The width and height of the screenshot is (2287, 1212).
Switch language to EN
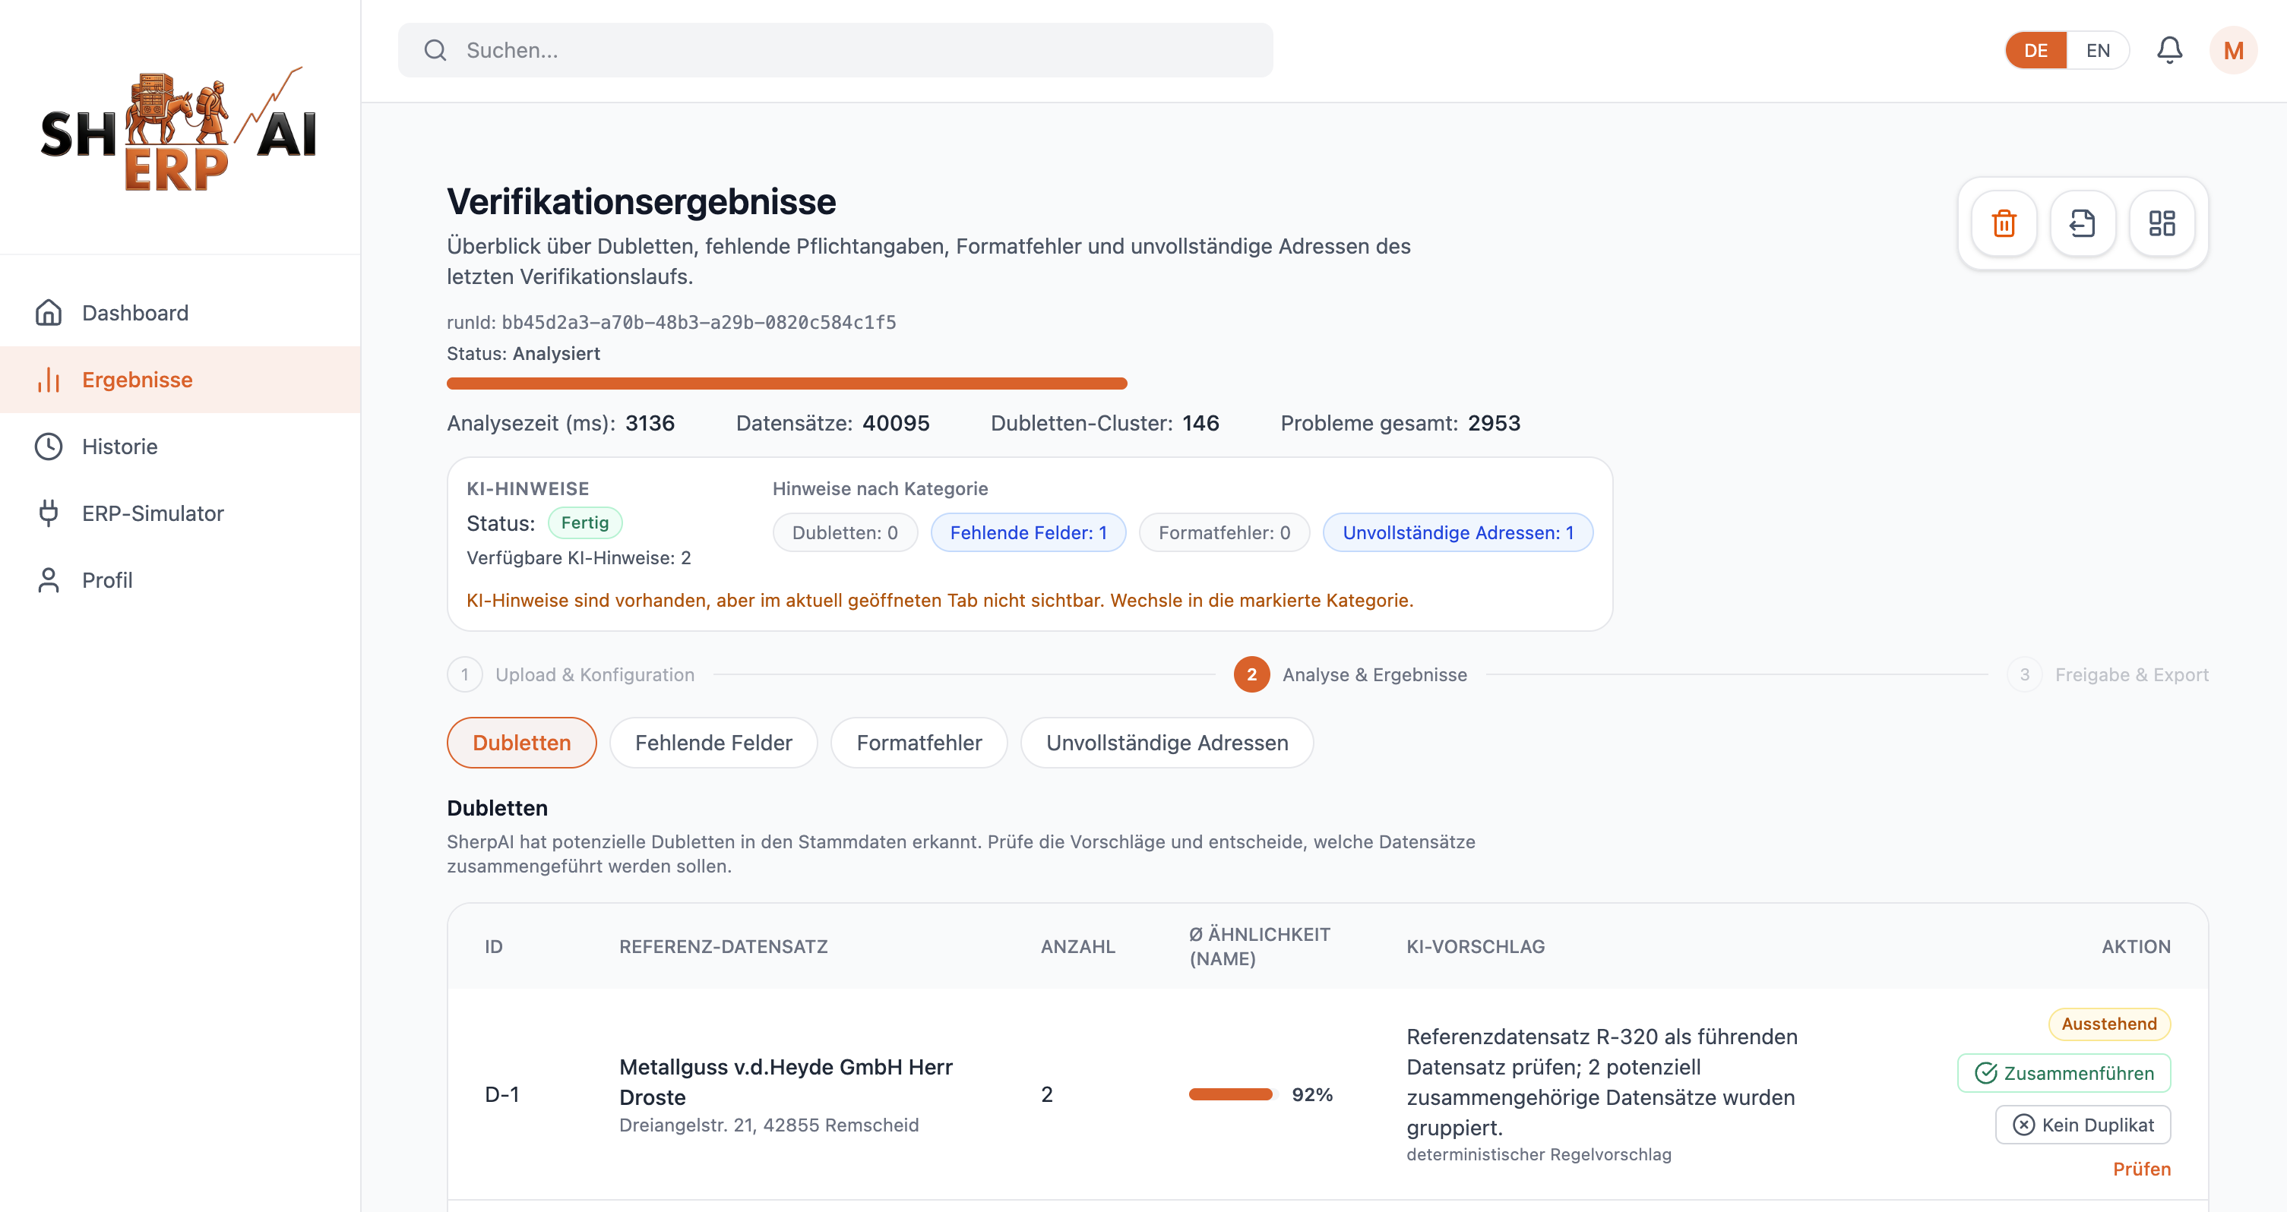[2097, 49]
